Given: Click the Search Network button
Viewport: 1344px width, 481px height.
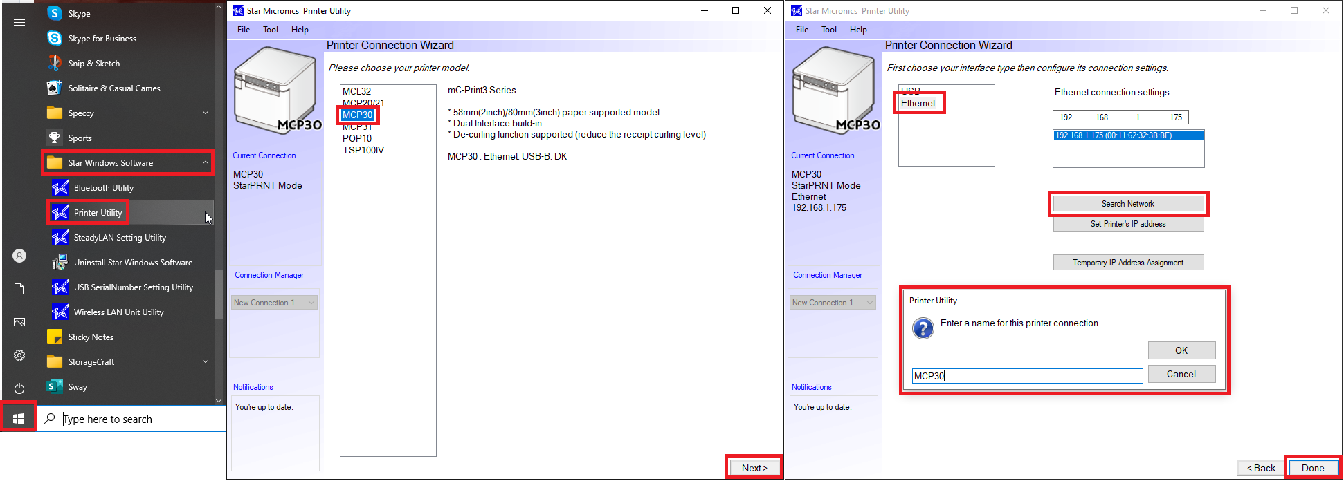Looking at the screenshot, I should tap(1128, 204).
